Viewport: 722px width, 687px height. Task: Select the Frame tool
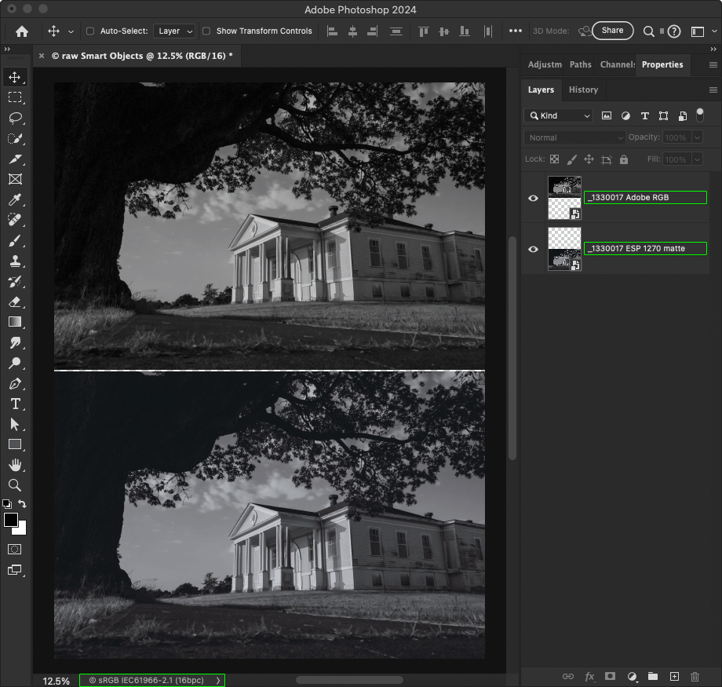[15, 179]
